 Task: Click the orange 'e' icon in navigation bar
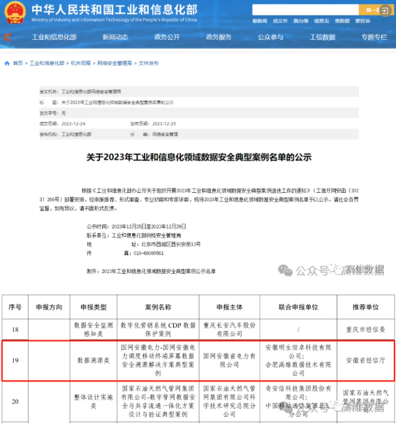tap(8, 37)
